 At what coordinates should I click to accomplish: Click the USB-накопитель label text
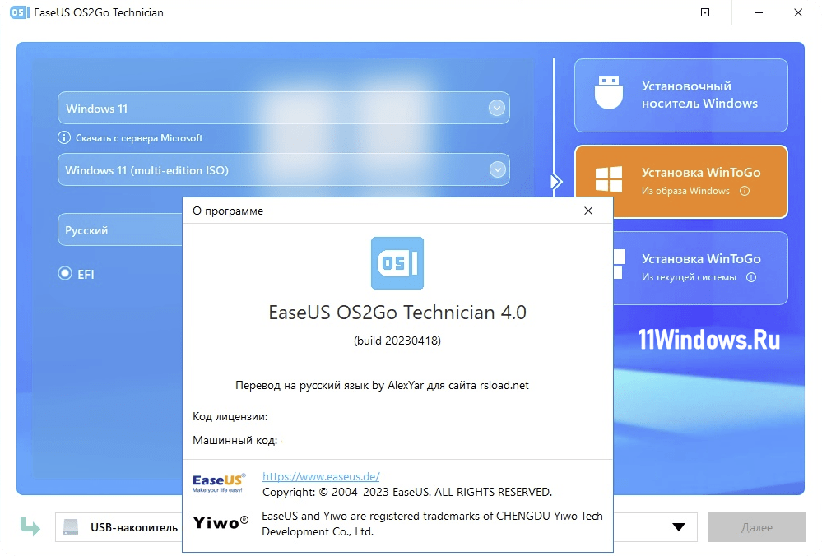(134, 527)
